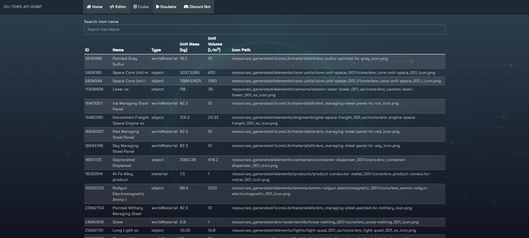The image size is (529, 238).
Task: Select the Snow item name
Action: point(117,222)
